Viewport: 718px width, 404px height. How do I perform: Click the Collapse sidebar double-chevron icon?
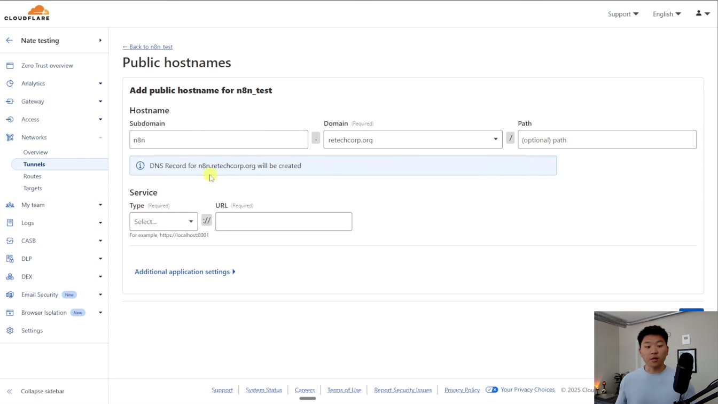coord(9,392)
